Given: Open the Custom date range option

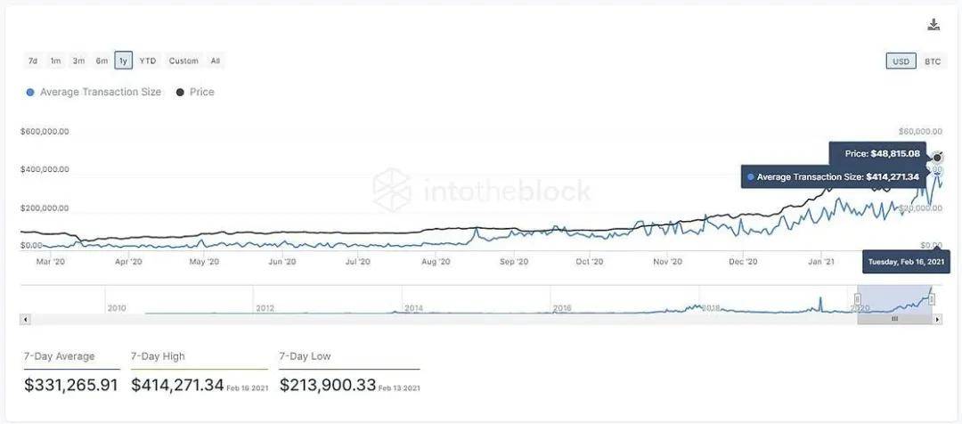Looking at the screenshot, I should [183, 61].
